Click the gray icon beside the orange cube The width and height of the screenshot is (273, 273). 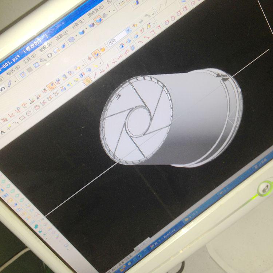(105, 16)
